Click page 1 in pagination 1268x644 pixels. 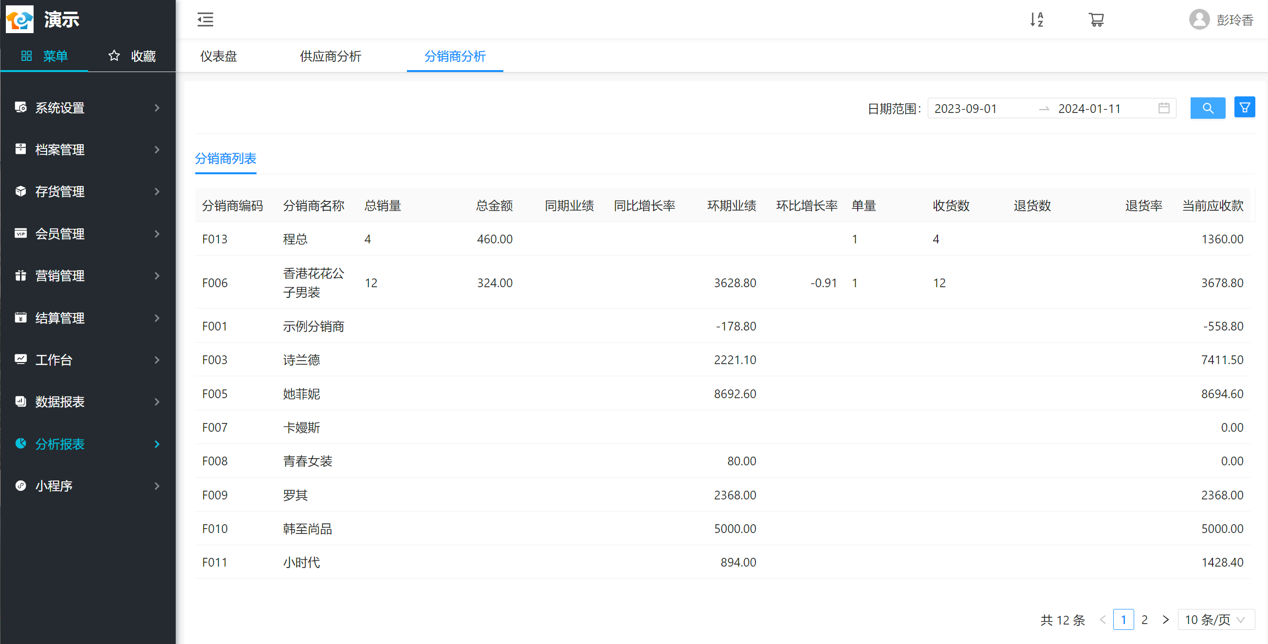(1123, 619)
